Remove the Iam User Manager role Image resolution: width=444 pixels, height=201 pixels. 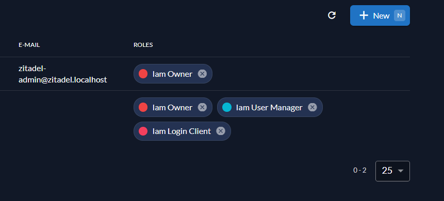point(313,107)
